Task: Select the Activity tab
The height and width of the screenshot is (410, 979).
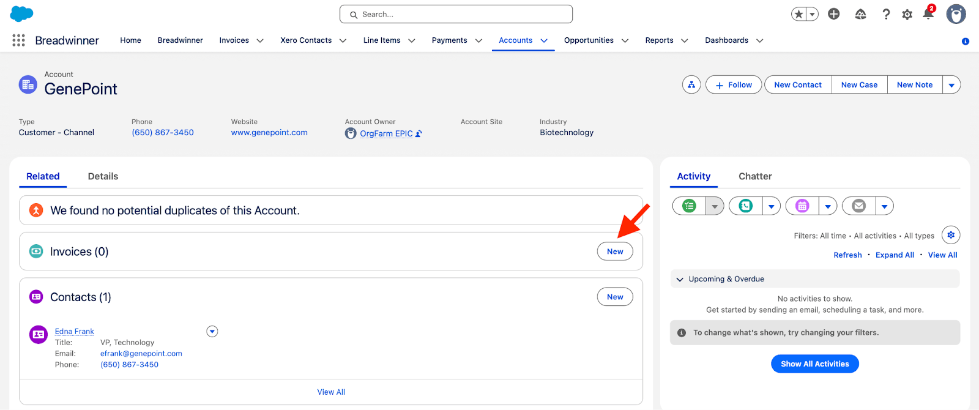Action: [694, 176]
